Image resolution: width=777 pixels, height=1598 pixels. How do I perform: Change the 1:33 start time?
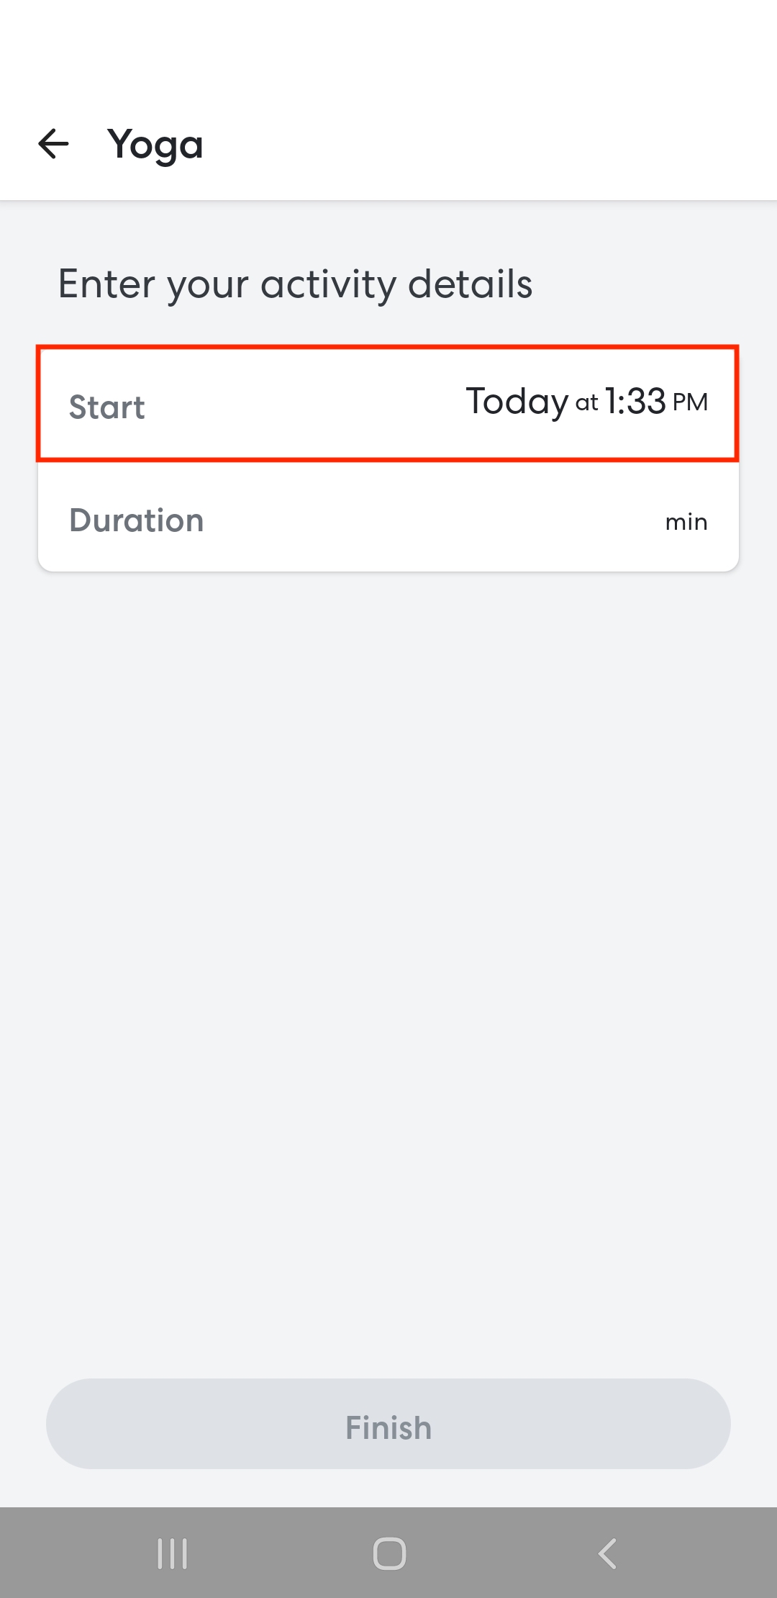tap(635, 402)
